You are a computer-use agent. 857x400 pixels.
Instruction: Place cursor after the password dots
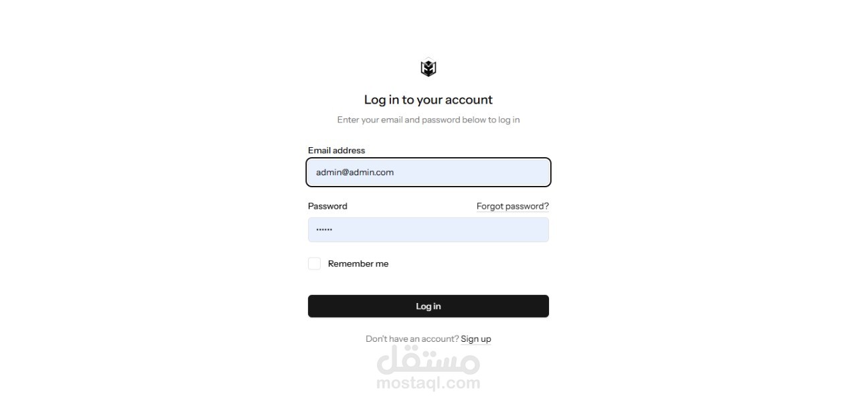333,229
